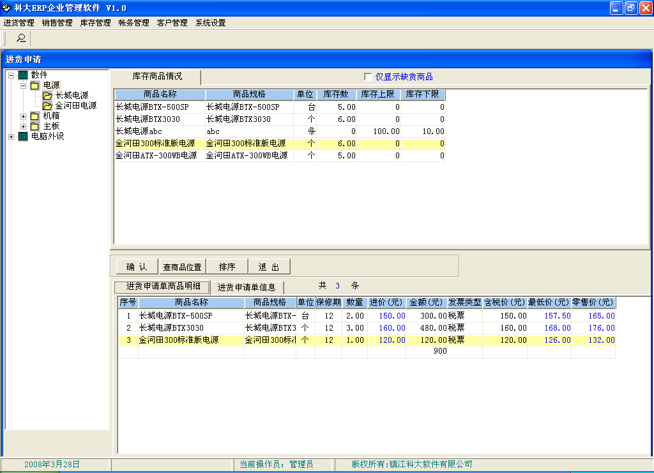
Task: Switch to 进货申请单信息 tab
Action: (x=247, y=287)
